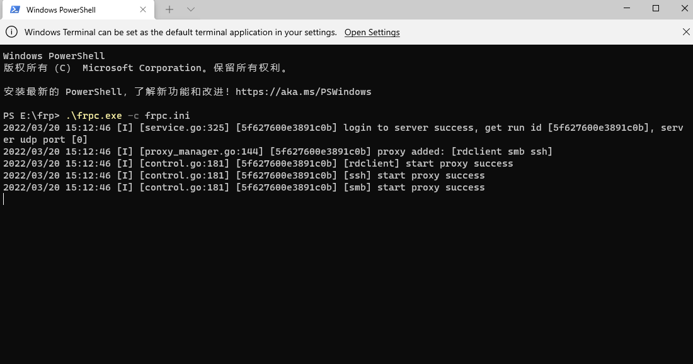693x364 pixels.
Task: Click the PS E:\frp> prompt text
Action: click(x=30, y=115)
